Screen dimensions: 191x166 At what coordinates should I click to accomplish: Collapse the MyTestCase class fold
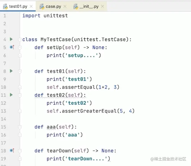click(20, 40)
